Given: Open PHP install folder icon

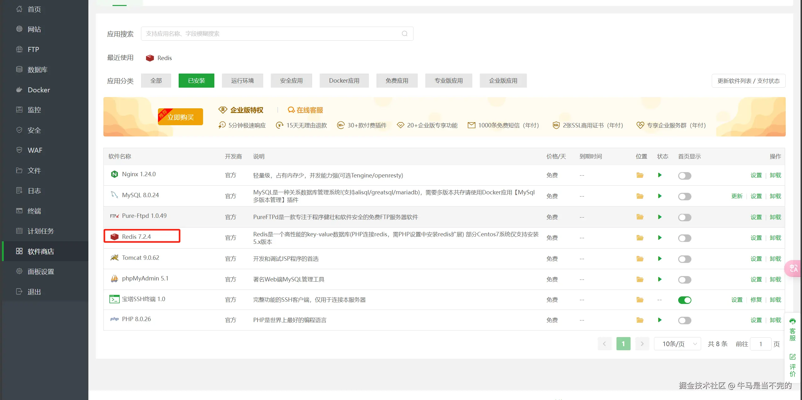Looking at the screenshot, I should (x=640, y=320).
